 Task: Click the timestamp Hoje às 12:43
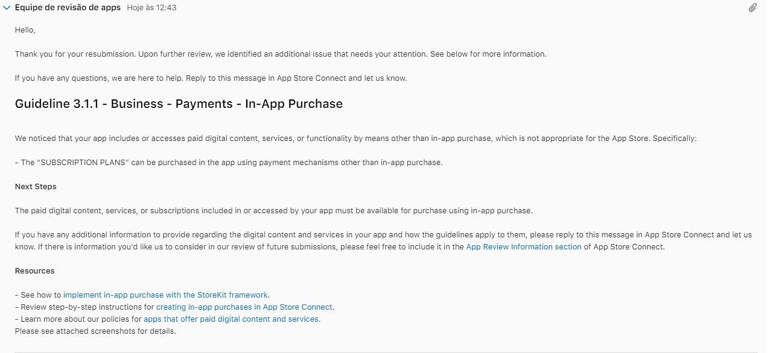(x=151, y=8)
